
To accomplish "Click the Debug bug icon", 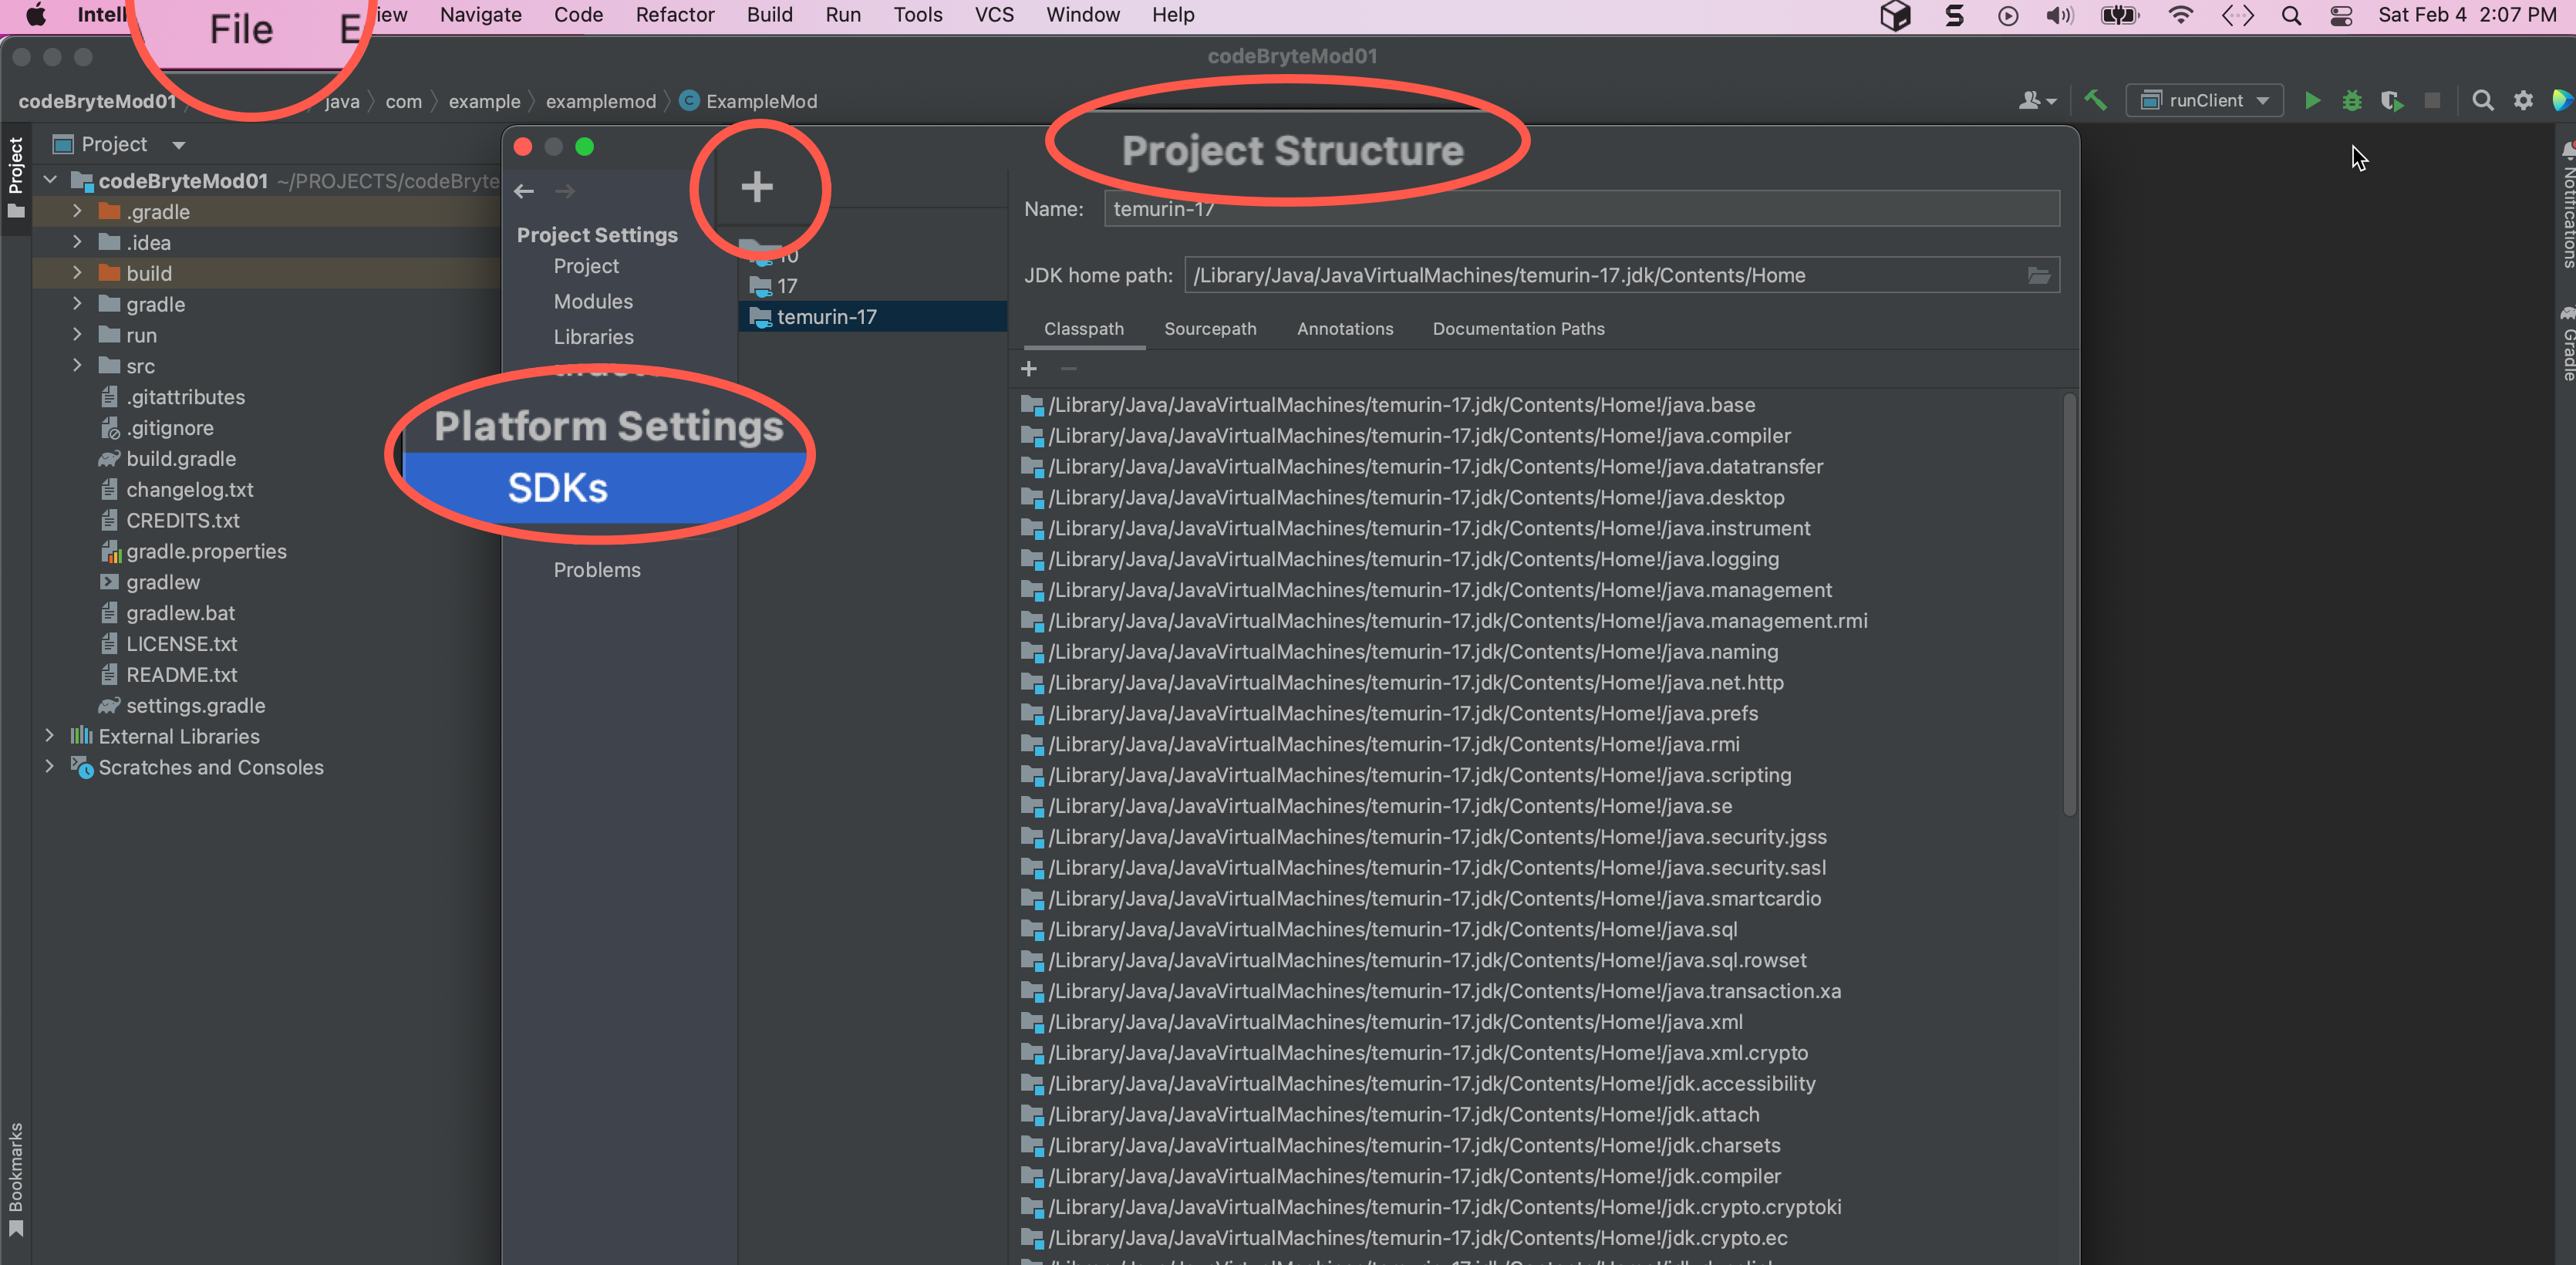I will (x=2352, y=101).
